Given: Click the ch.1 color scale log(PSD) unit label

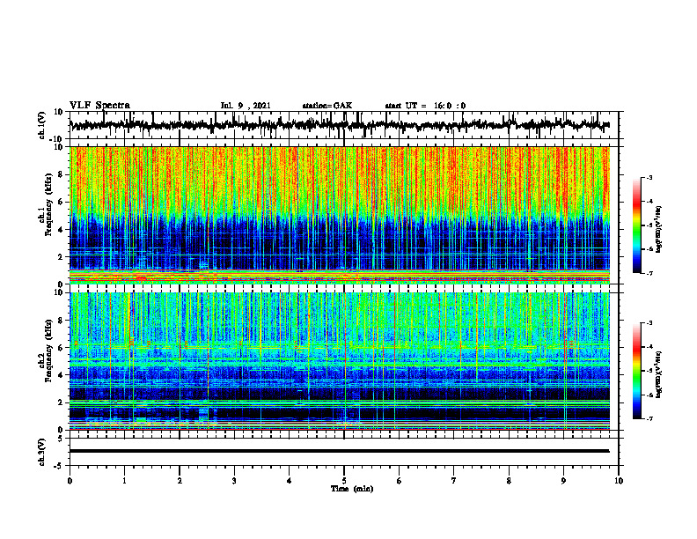Looking at the screenshot, I should (x=659, y=230).
